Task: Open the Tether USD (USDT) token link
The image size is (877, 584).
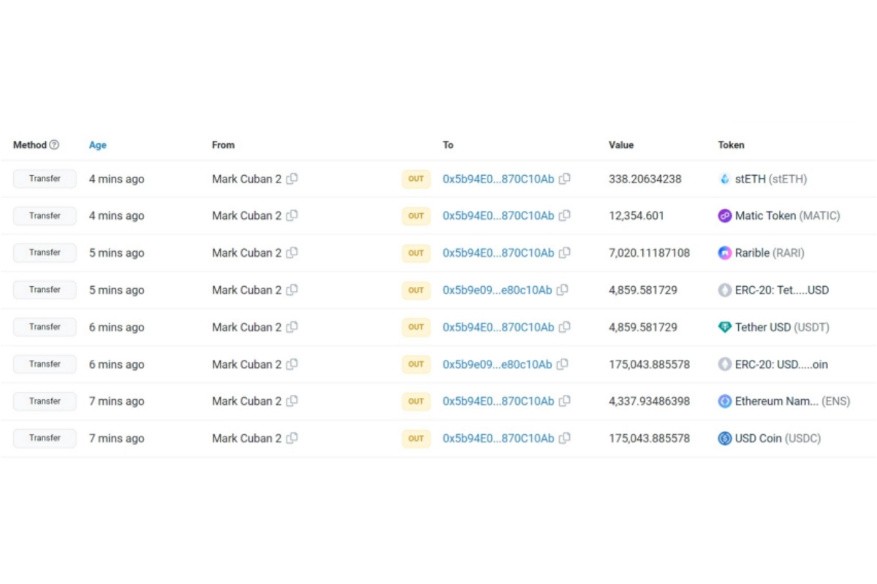Action: 782,327
